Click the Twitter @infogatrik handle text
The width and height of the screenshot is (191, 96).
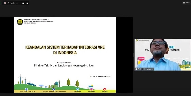(x=77, y=92)
